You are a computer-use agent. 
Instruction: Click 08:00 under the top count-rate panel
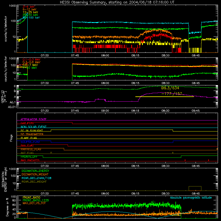point(105,56)
